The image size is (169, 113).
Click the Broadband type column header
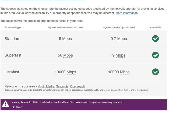click(x=13, y=27)
